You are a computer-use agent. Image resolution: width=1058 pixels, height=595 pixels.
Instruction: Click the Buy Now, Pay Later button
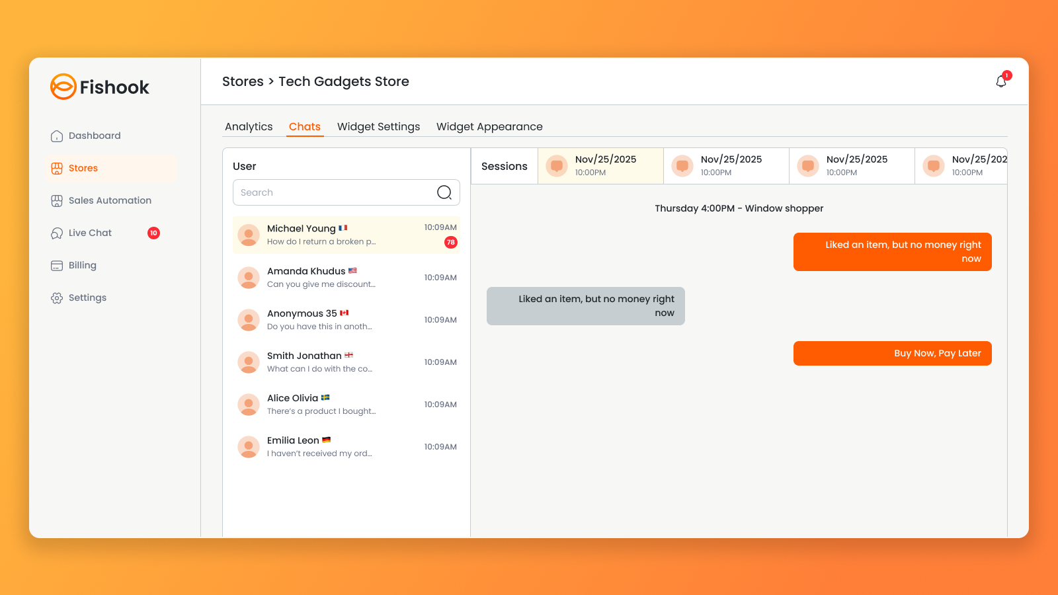[892, 353]
